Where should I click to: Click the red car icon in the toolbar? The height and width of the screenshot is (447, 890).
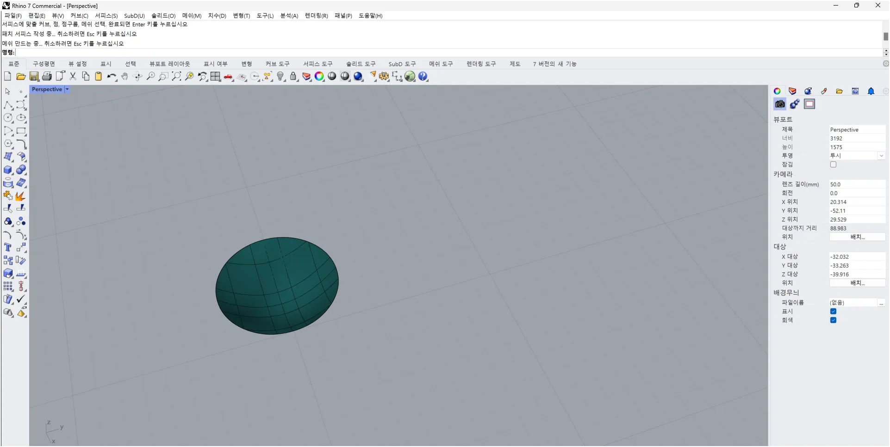228,77
